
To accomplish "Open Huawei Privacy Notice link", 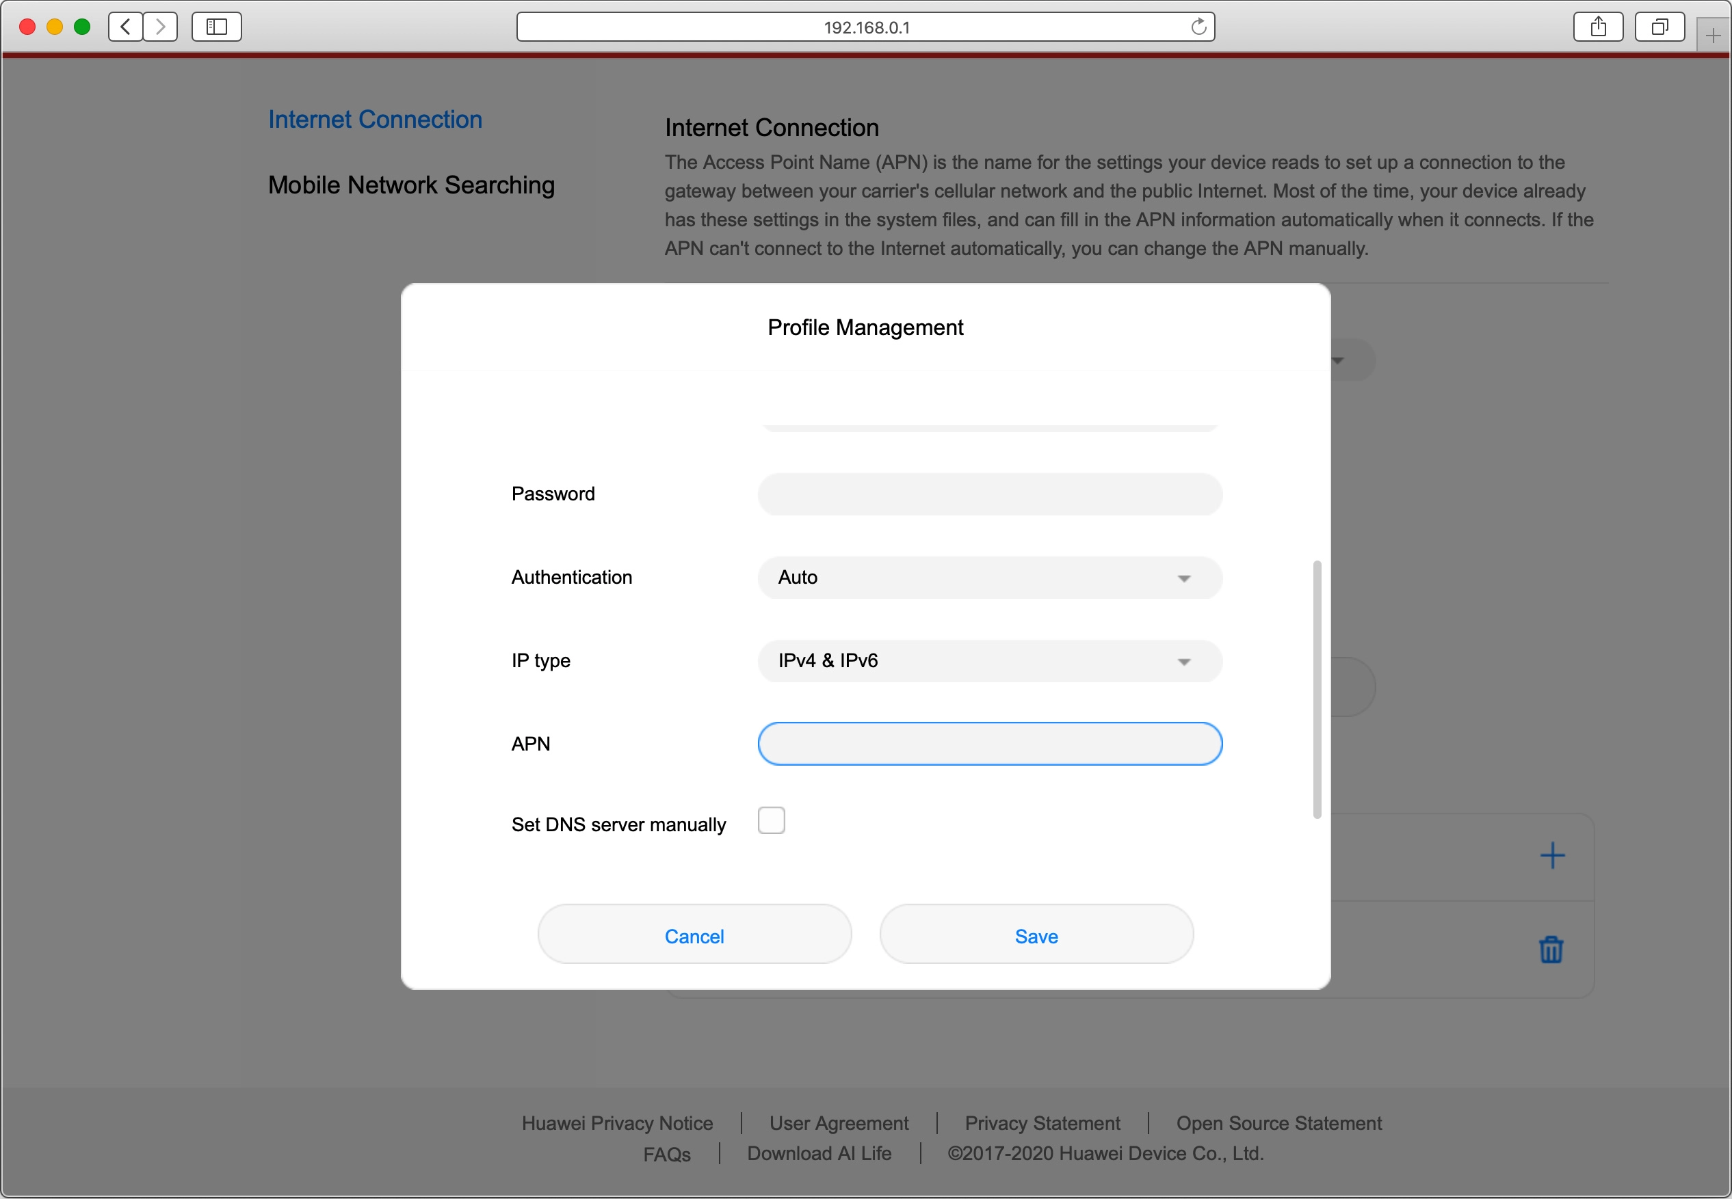I will (x=616, y=1122).
